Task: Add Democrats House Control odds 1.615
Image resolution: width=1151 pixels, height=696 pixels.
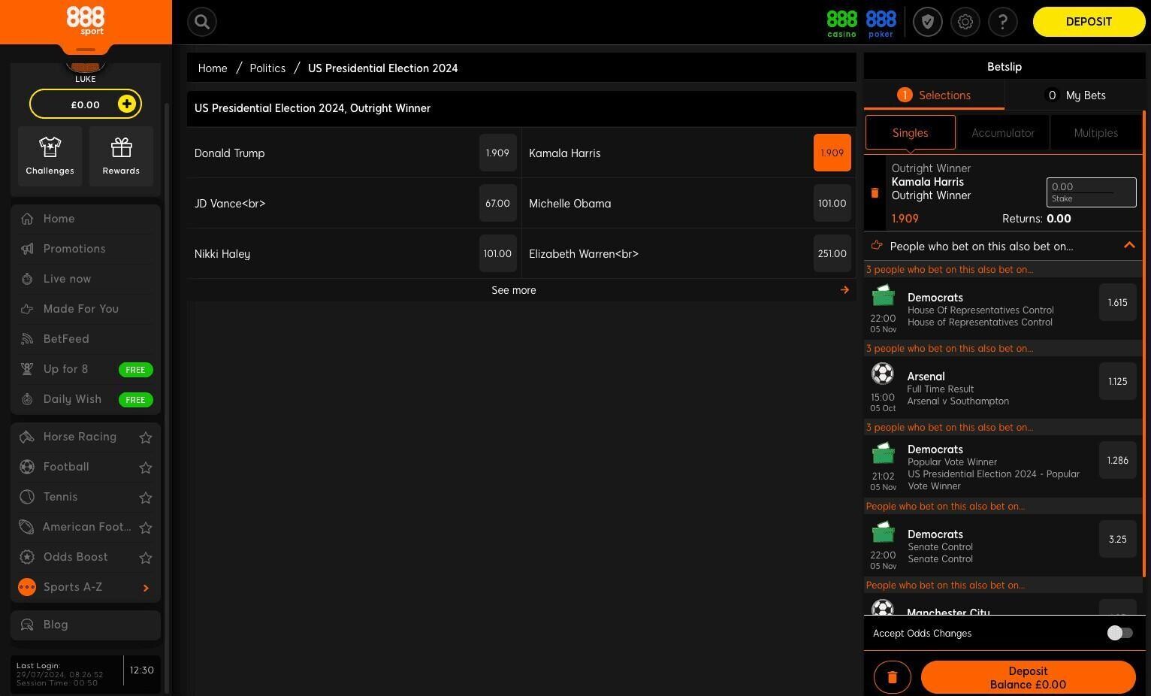Action: 1117,302
